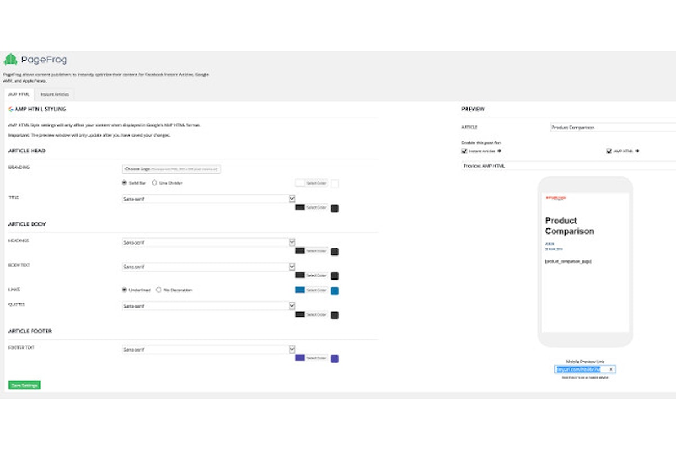Open the Instant Articles tab

[54, 94]
